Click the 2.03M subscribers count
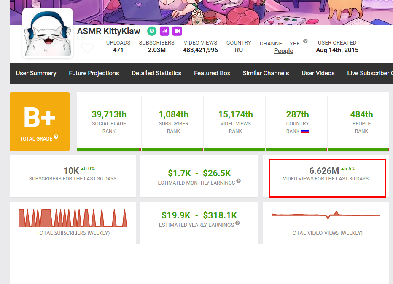The width and height of the screenshot is (393, 284). [156, 50]
